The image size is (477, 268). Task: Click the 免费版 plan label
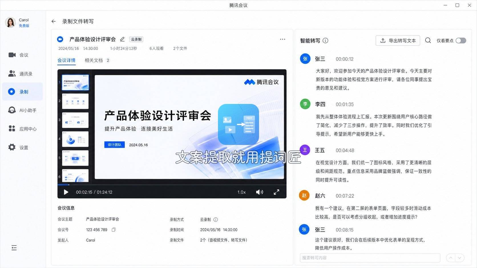click(24, 26)
